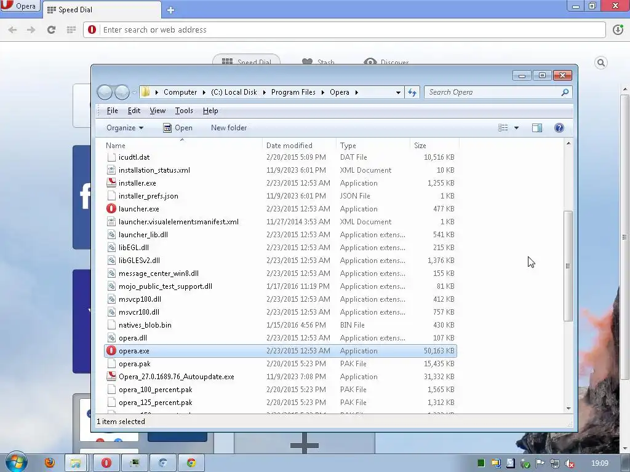Click the Opera menu button
630x472 pixels.
tap(20, 6)
